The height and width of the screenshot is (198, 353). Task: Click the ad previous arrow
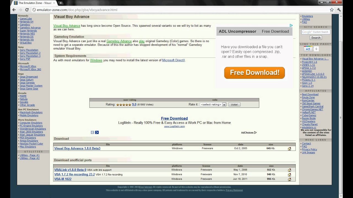click(x=92, y=132)
